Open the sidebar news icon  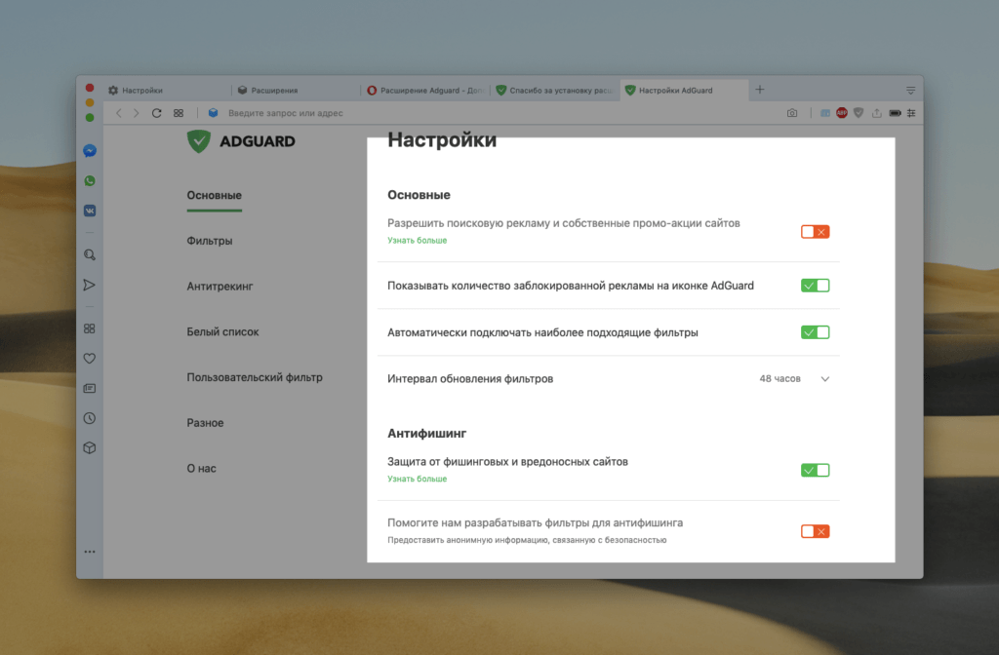click(x=89, y=388)
